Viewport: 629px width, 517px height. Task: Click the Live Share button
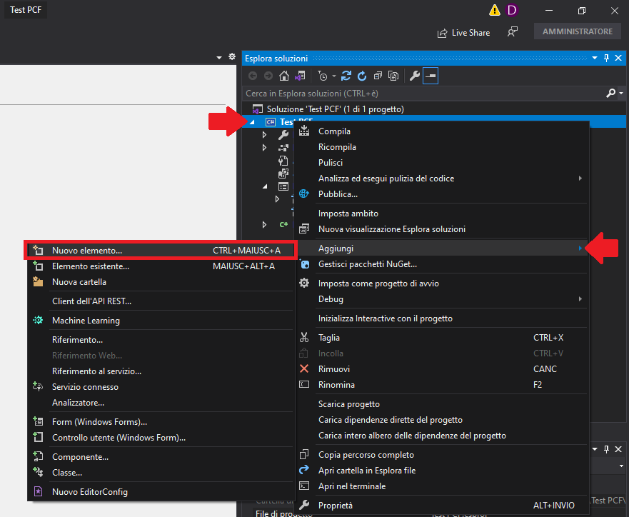(x=463, y=32)
